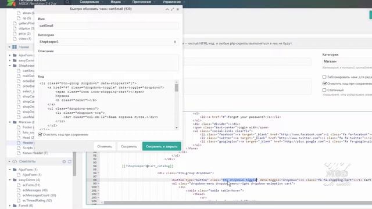Click the file icon next to Копия Header (7)
Image resolution: width=372 pixels, height=209 pixels.
pos(19,153)
